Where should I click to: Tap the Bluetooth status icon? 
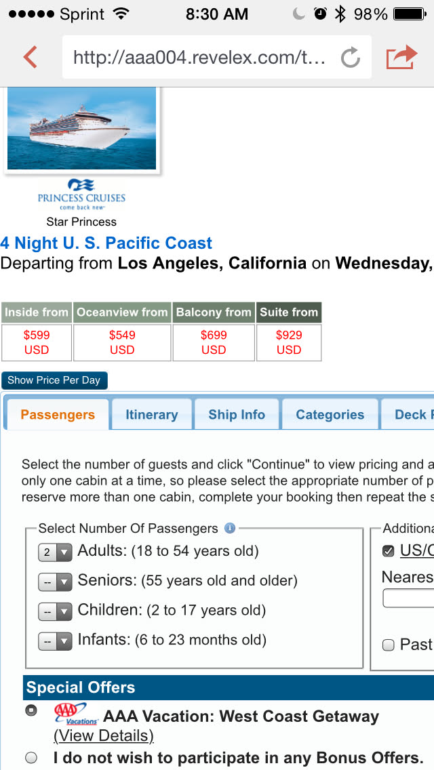pyautogui.click(x=340, y=14)
